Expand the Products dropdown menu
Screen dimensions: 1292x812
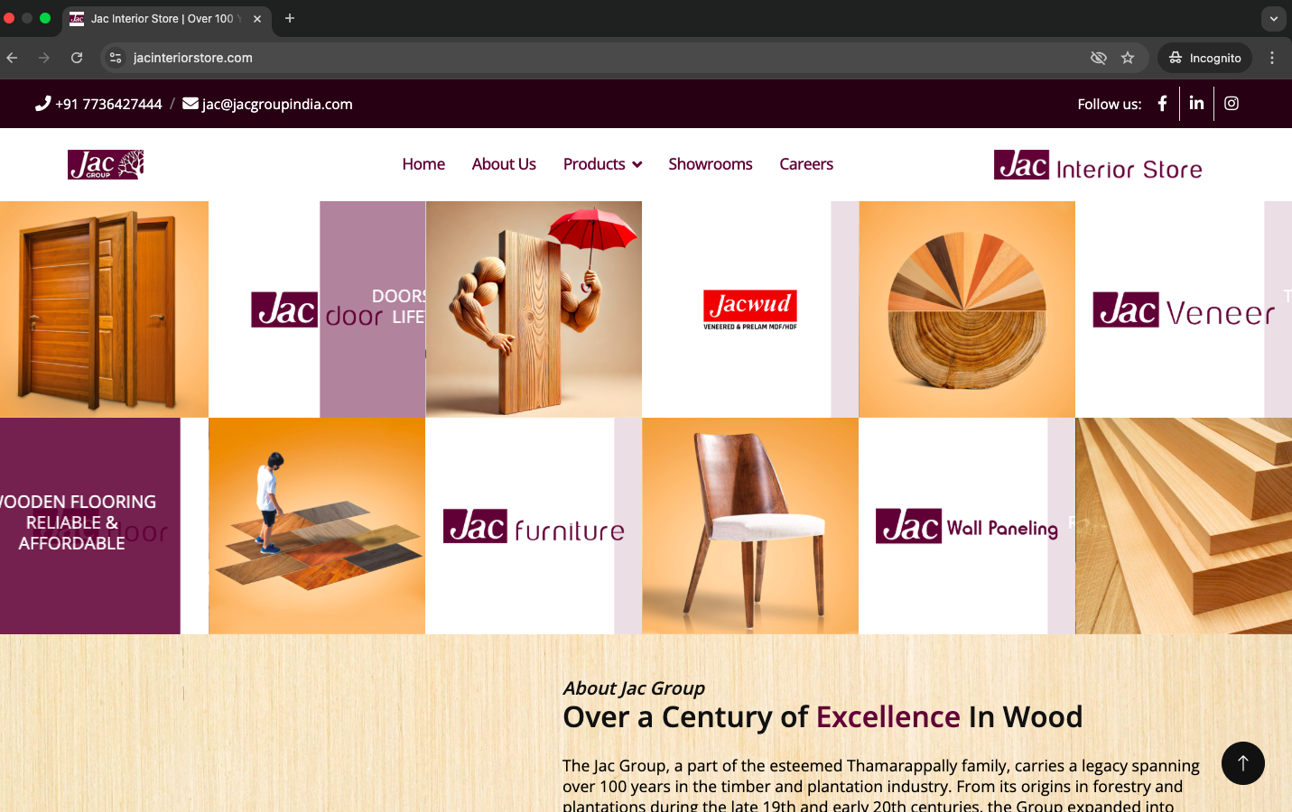[x=602, y=164]
